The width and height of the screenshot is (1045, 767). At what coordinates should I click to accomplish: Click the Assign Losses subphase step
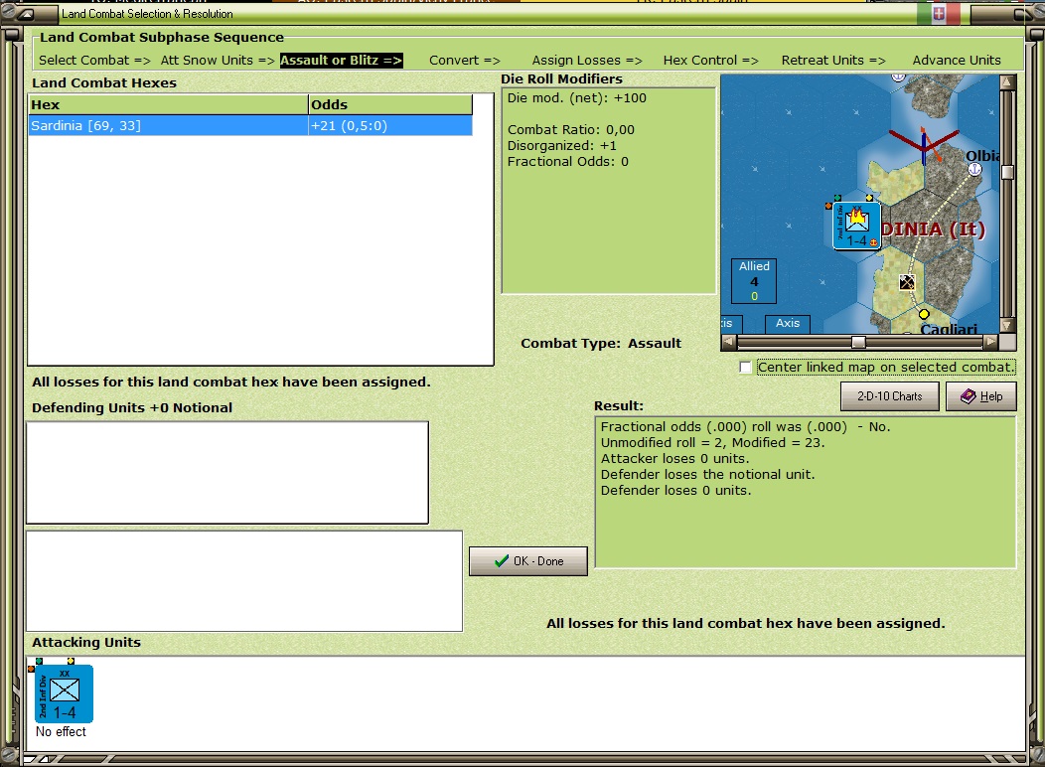pyautogui.click(x=586, y=60)
